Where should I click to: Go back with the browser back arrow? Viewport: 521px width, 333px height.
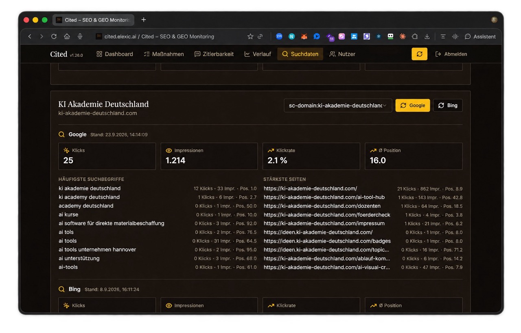click(x=30, y=37)
